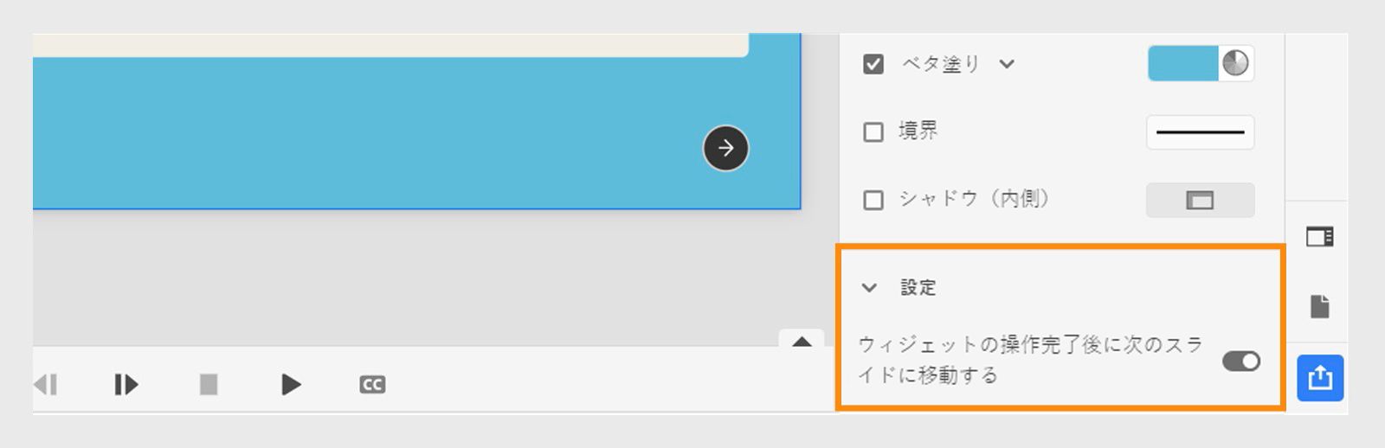Uncheck the ベタ塗り fill checkbox
This screenshot has height=448, width=1385.
pos(873,64)
